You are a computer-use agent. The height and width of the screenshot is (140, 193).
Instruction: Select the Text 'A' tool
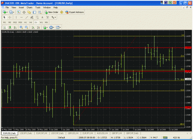point(42,17)
